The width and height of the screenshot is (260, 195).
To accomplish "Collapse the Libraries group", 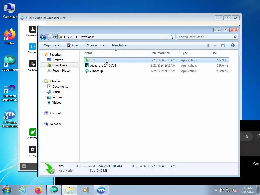I will pos(43,81).
